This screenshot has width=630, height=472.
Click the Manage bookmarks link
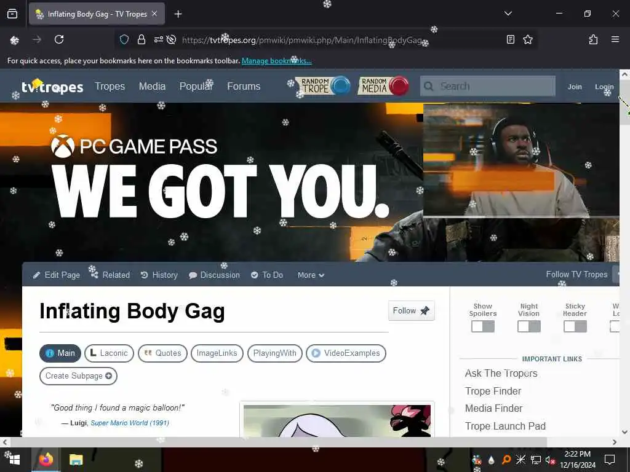point(276,61)
